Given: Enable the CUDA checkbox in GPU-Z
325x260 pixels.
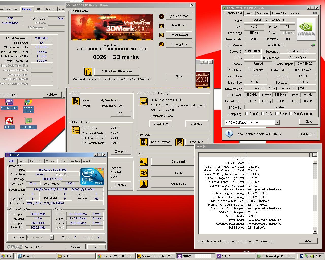Looking at the screenshot, I should [x=263, y=113].
